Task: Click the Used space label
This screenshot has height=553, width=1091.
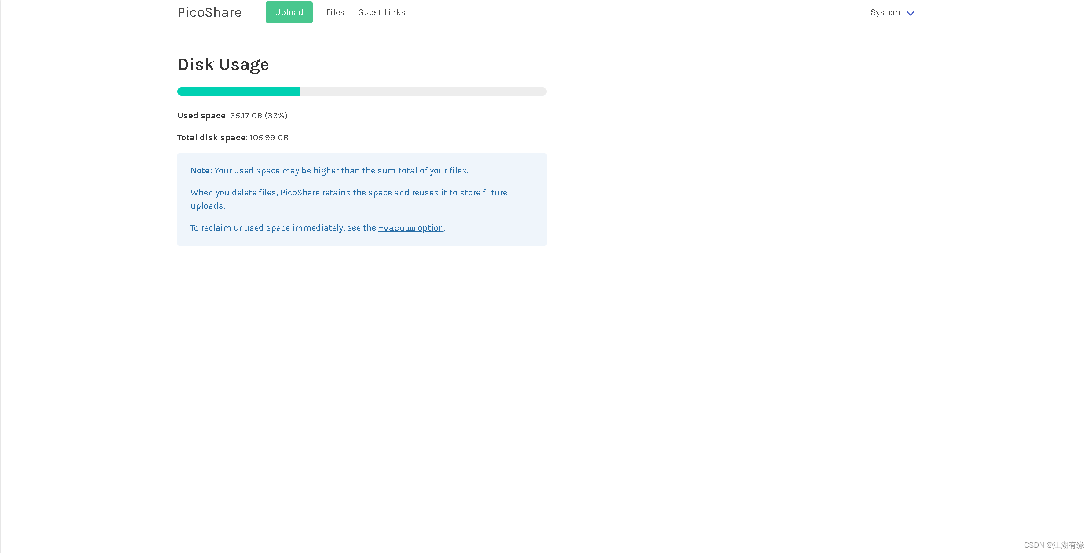Action: pos(201,116)
